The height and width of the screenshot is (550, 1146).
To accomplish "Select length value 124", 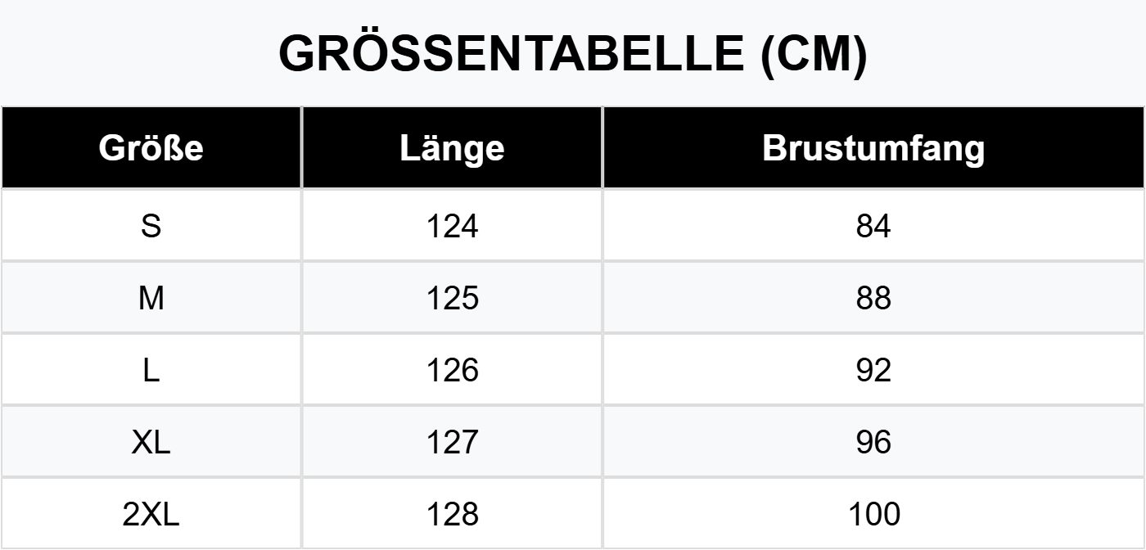I will (x=452, y=226).
